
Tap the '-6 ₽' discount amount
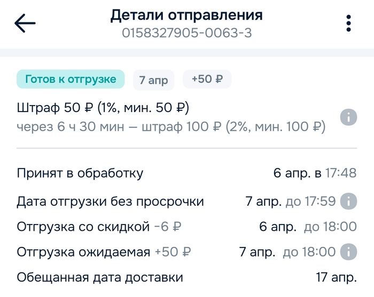point(168,226)
